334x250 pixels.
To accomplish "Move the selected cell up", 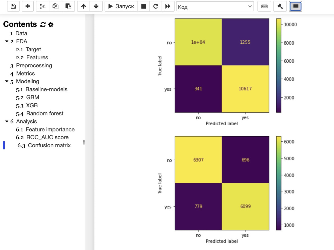I will click(83, 6).
